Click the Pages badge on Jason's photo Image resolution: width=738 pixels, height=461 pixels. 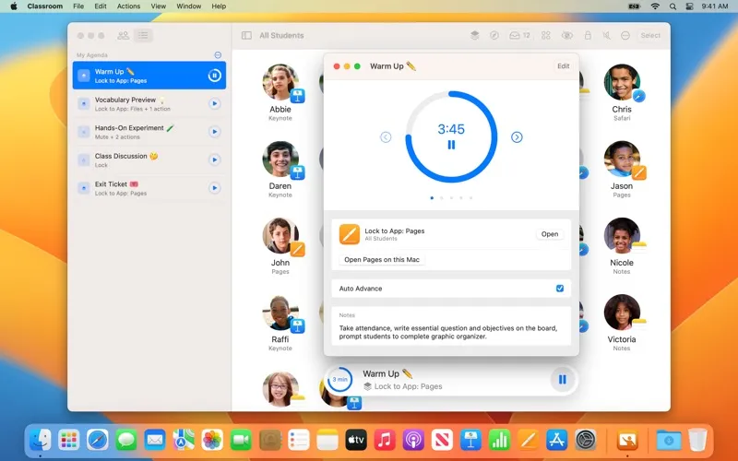(x=639, y=172)
